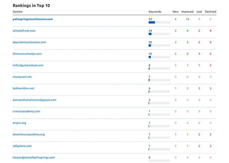229x163 pixels.
Task: Open harpandpianoofpalmsprings.com domain link
Action: [x=34, y=157]
